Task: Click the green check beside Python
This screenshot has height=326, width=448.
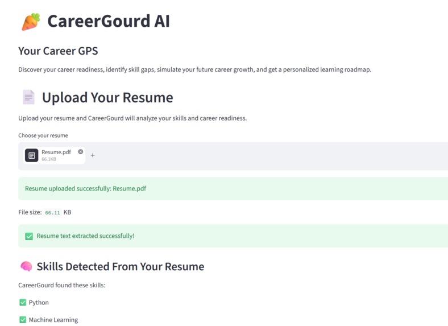Action: (23, 302)
